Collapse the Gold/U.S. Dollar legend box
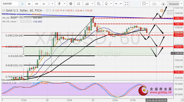The width and height of the screenshot is (184, 102). [3, 11]
